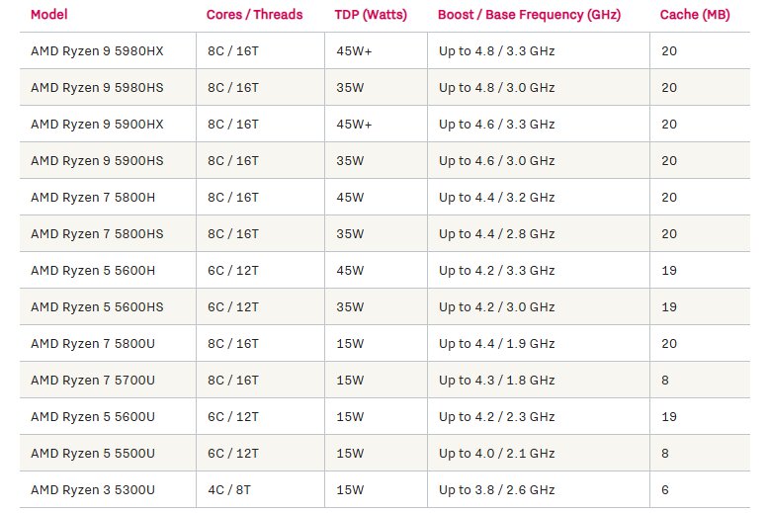
Task: Click the Cores / Threads column header
Action: pyautogui.click(x=254, y=15)
